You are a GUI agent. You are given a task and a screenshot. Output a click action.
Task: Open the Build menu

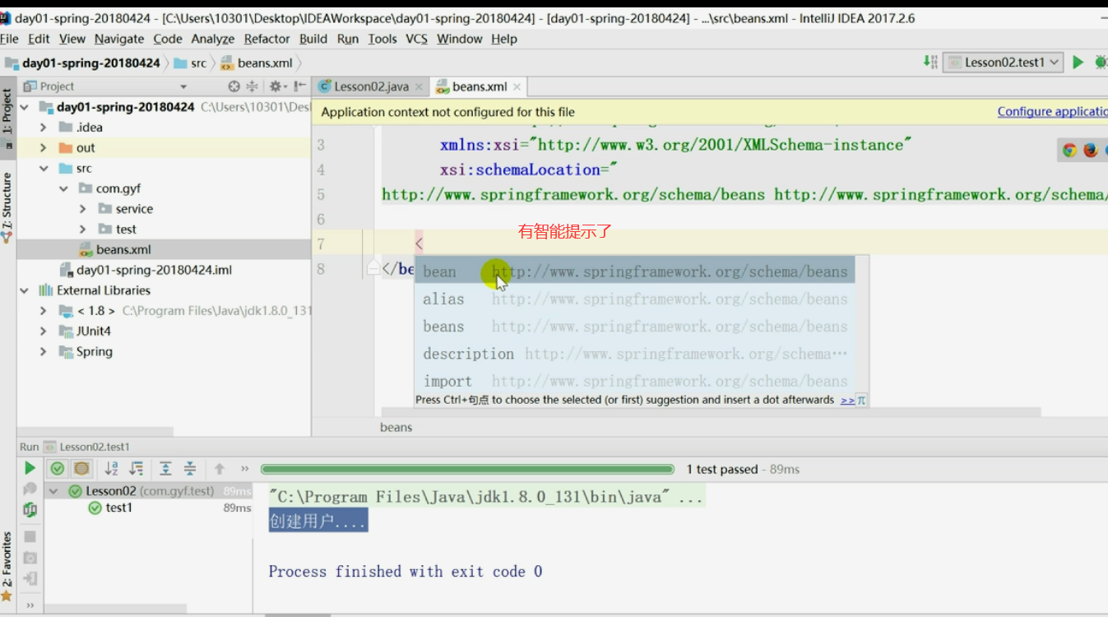[x=313, y=39]
